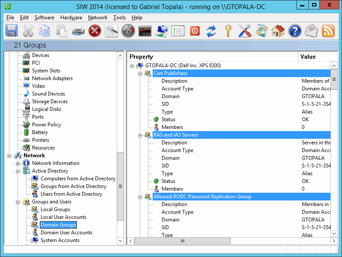Click the gold key license icon
This screenshot has height=257, width=342.
click(x=228, y=30)
